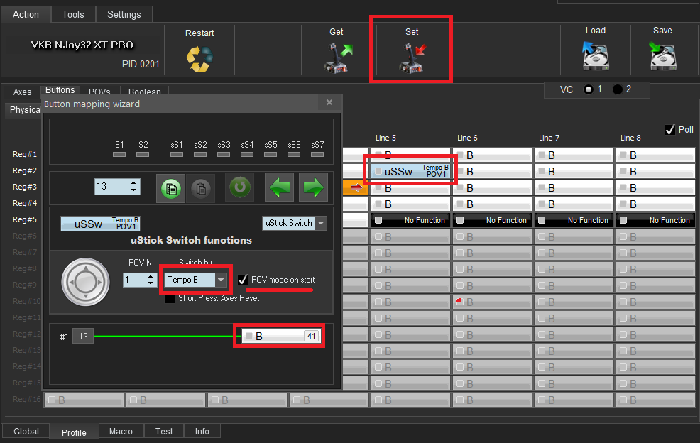This screenshot has height=443, width=700.
Task: Enable Short Press: Axes Reset checkbox
Action: (x=170, y=298)
